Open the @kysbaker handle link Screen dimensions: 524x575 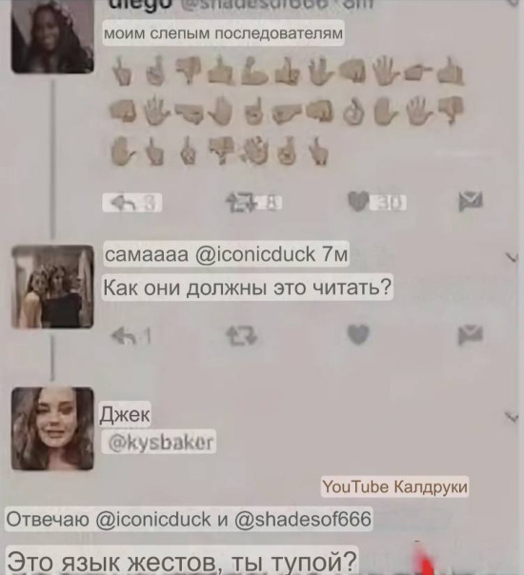[159, 442]
